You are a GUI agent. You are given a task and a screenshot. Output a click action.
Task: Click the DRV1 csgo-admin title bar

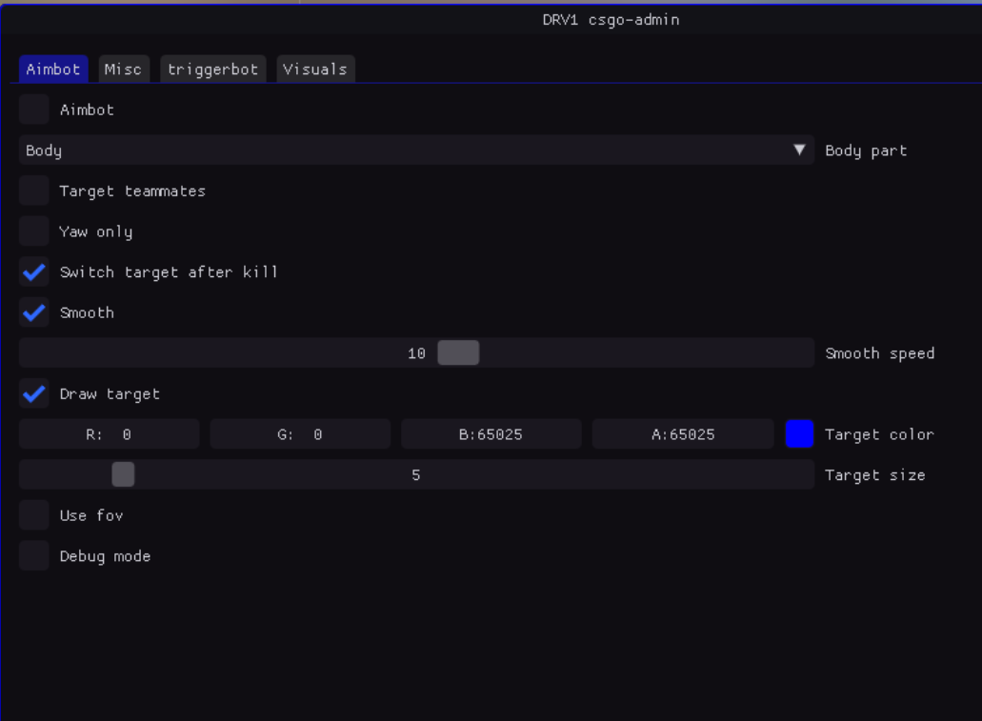coord(491,19)
